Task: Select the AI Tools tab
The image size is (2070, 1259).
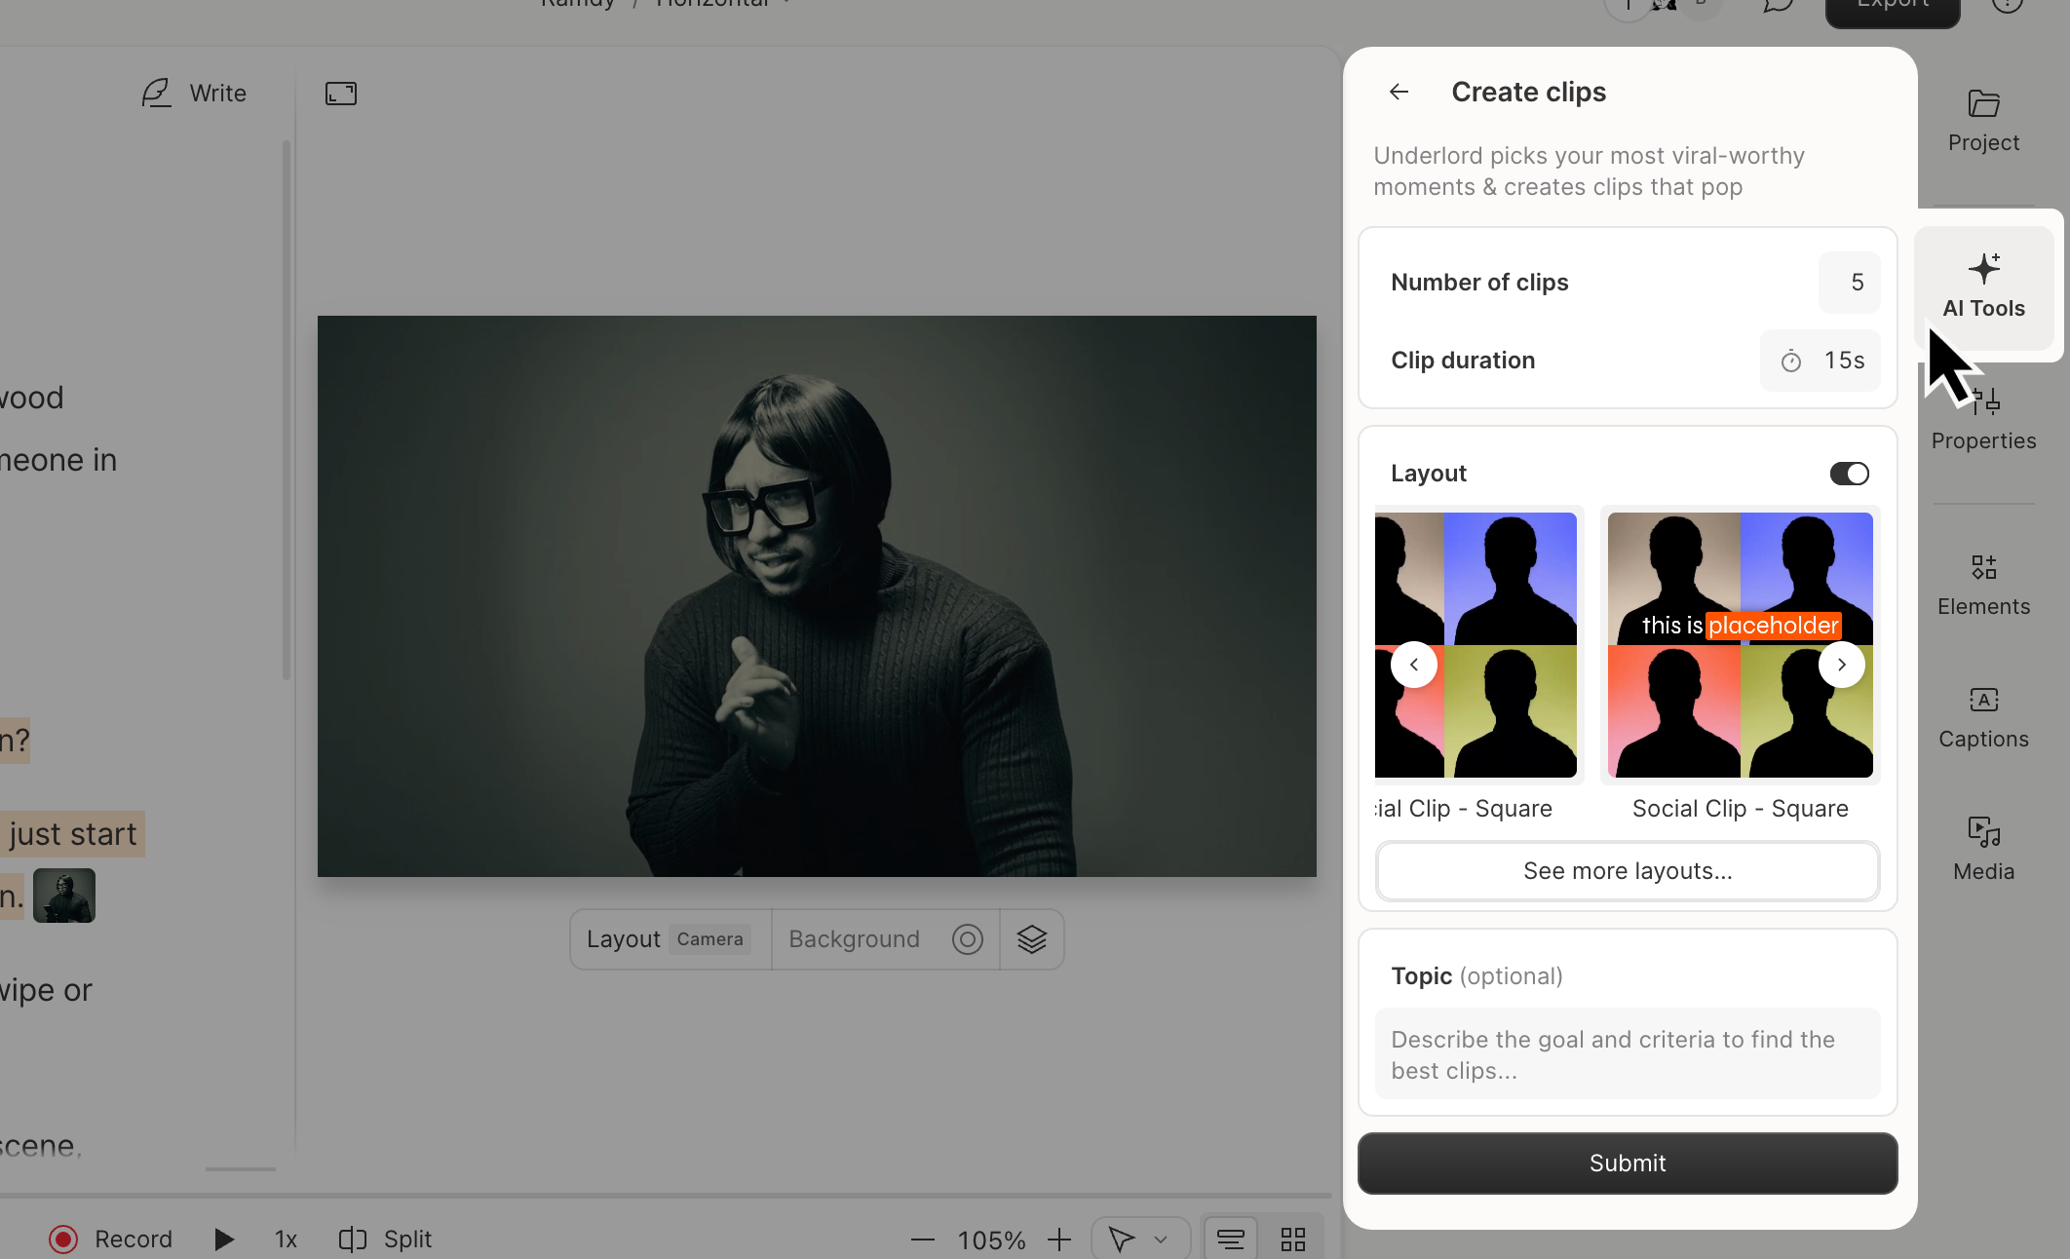Action: (1983, 286)
